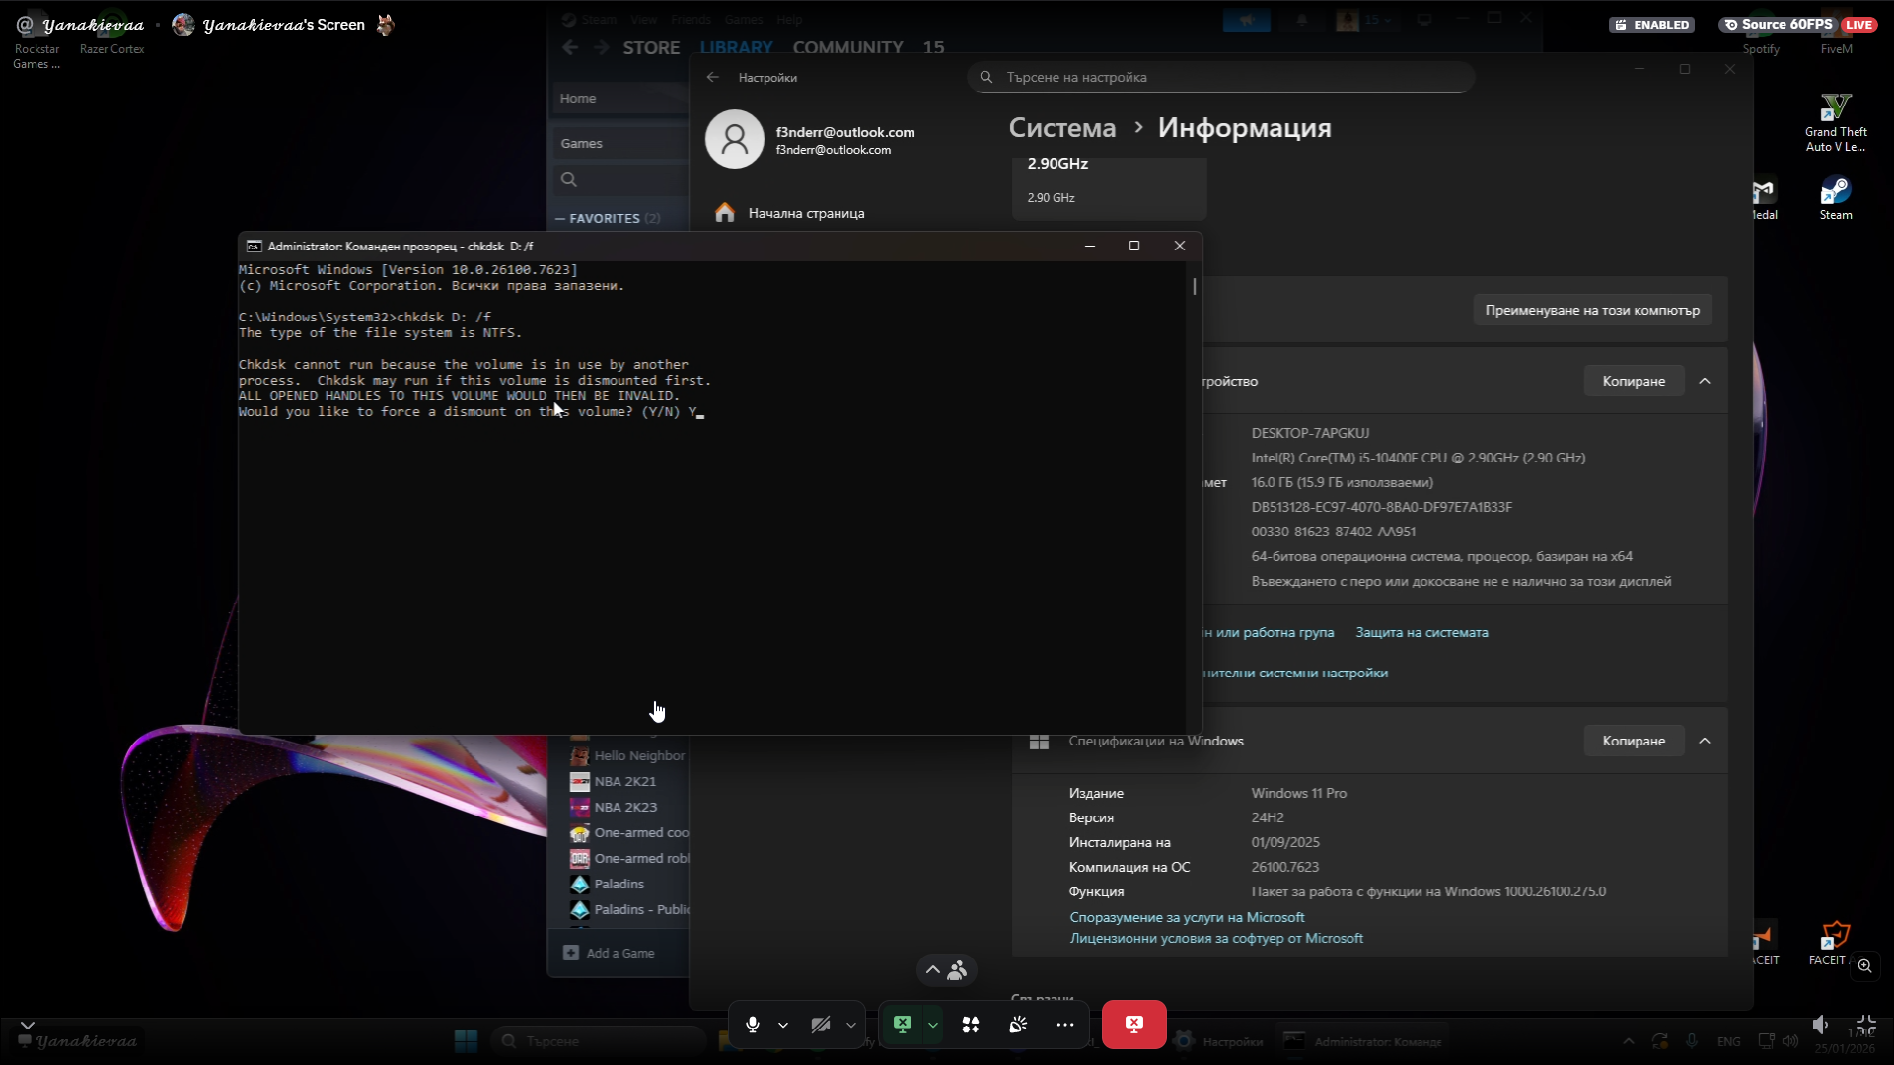Open the Steam desktop shortcut
This screenshot has height=1065, width=1894.
click(x=1836, y=198)
